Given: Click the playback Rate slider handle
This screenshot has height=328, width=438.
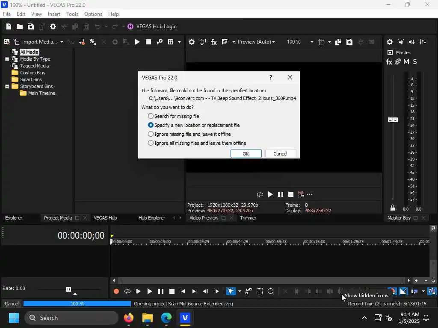Looking at the screenshot, I should point(68,289).
